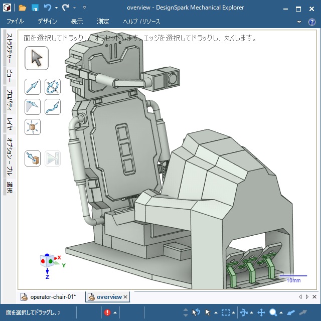321x321 pixels.
Task: Open the undo history dropdown
Action: pyautogui.click(x=56, y=8)
